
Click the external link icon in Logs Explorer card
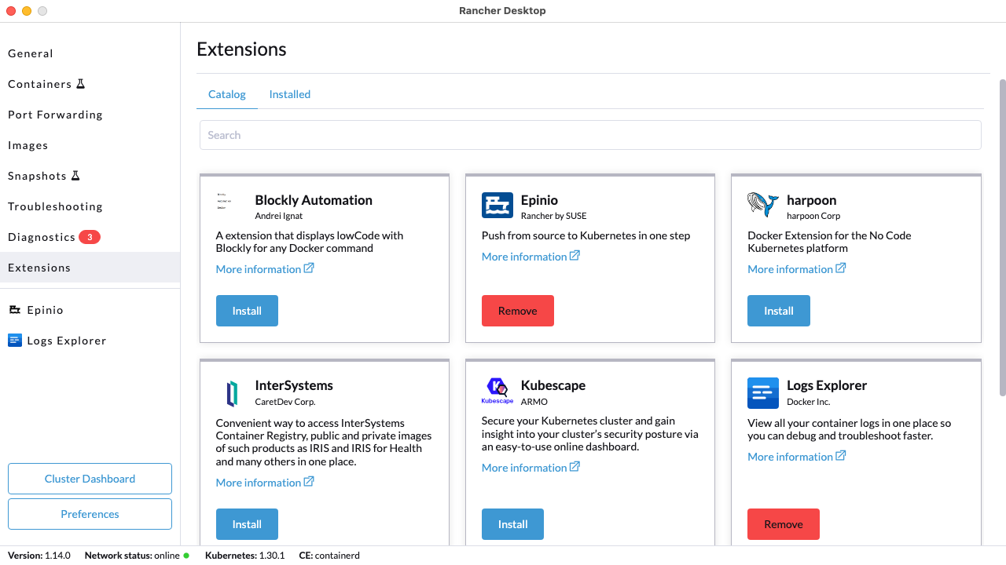click(841, 456)
